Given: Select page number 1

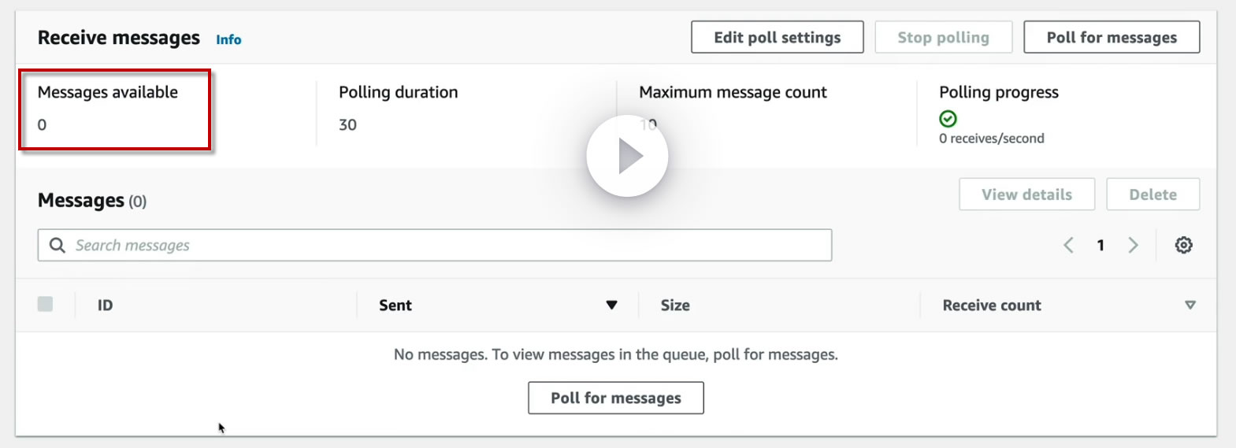Looking at the screenshot, I should [1100, 245].
